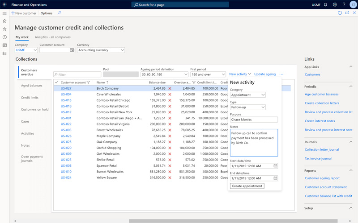Click the Search for a page field
358x223 pixels.
tap(180, 4)
